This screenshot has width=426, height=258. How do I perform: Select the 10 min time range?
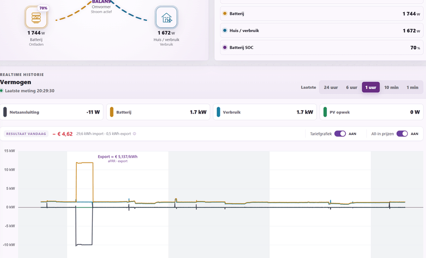391,87
